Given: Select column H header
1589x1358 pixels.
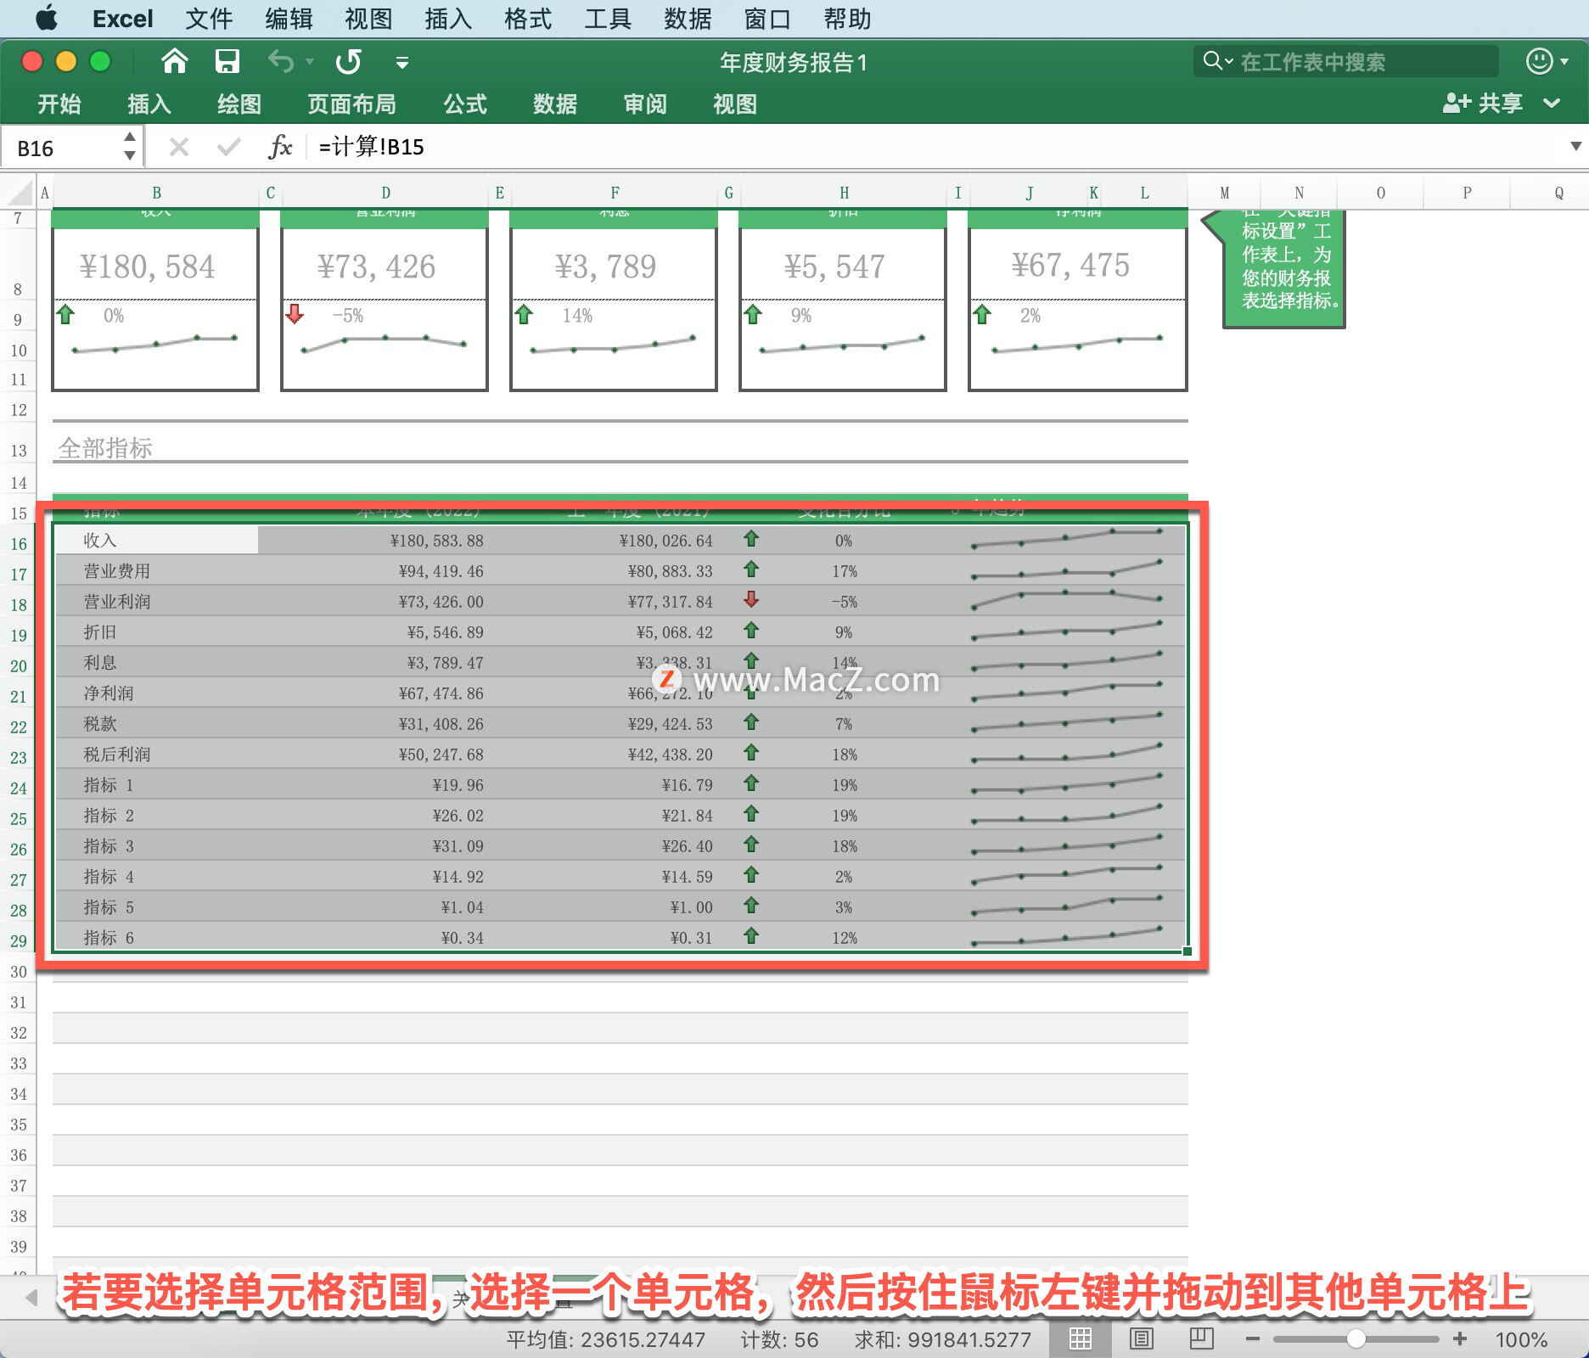Looking at the screenshot, I should click(x=844, y=193).
